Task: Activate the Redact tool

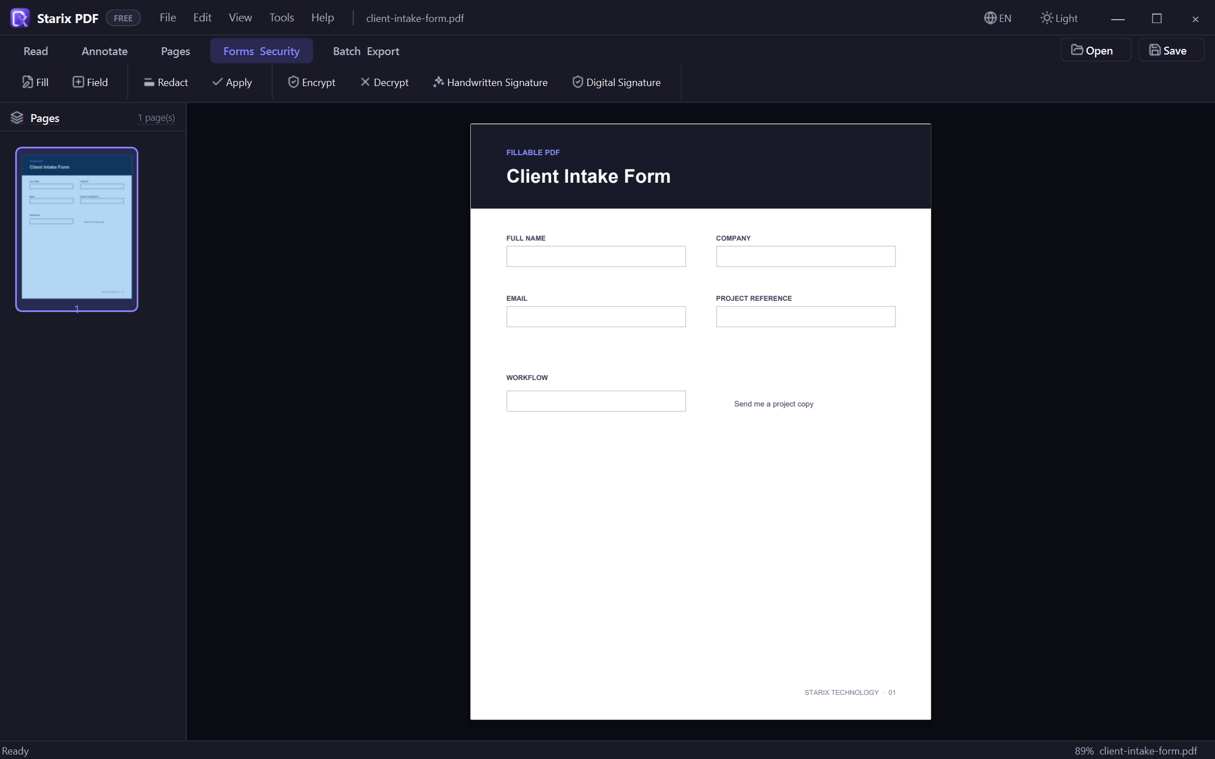Action: click(x=165, y=82)
